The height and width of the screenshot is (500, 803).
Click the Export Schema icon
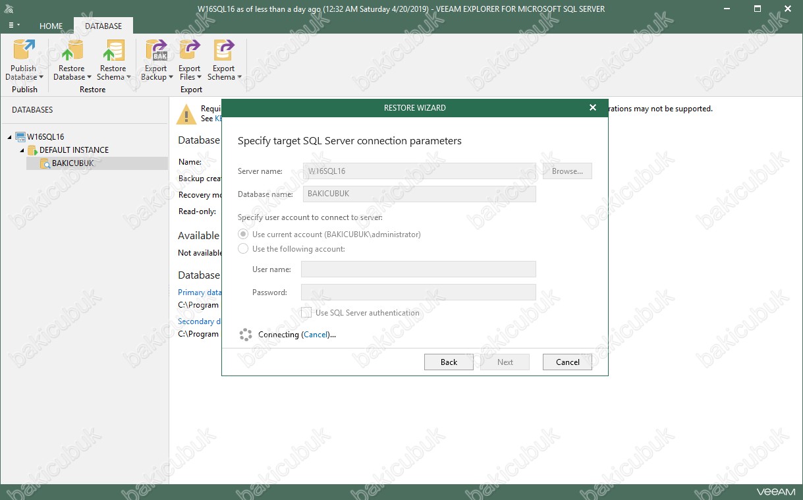point(224,51)
